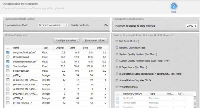The width and height of the screenshot is (200, 108).
Task: Uncheck the ShortStopTrailingCoef checkbox
Action: 8,61
